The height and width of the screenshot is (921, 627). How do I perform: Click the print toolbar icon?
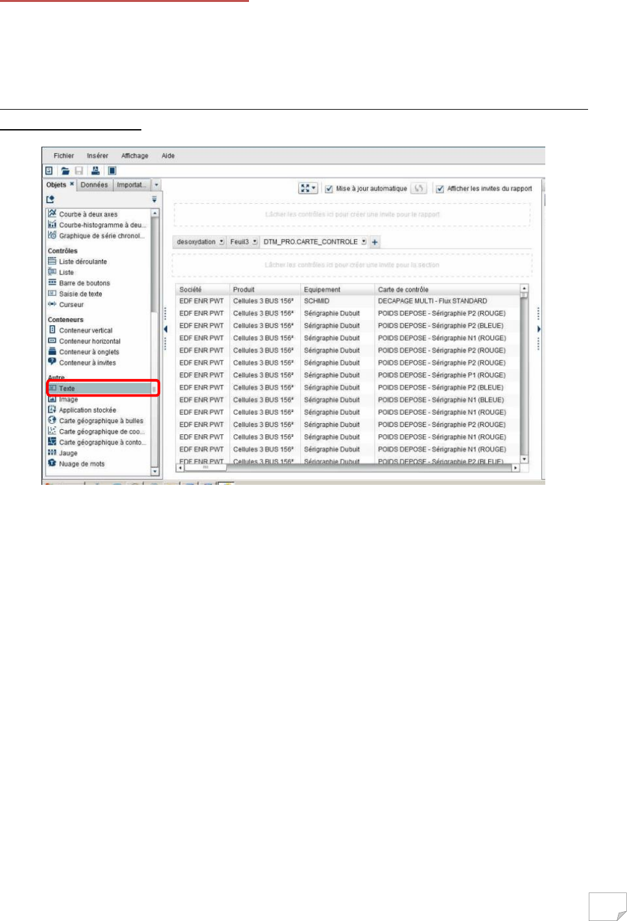click(x=95, y=171)
